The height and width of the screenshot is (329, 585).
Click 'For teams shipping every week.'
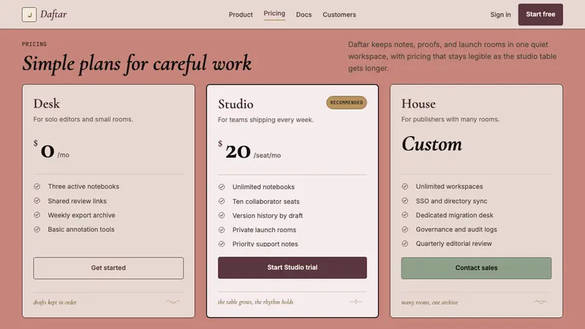tap(265, 120)
